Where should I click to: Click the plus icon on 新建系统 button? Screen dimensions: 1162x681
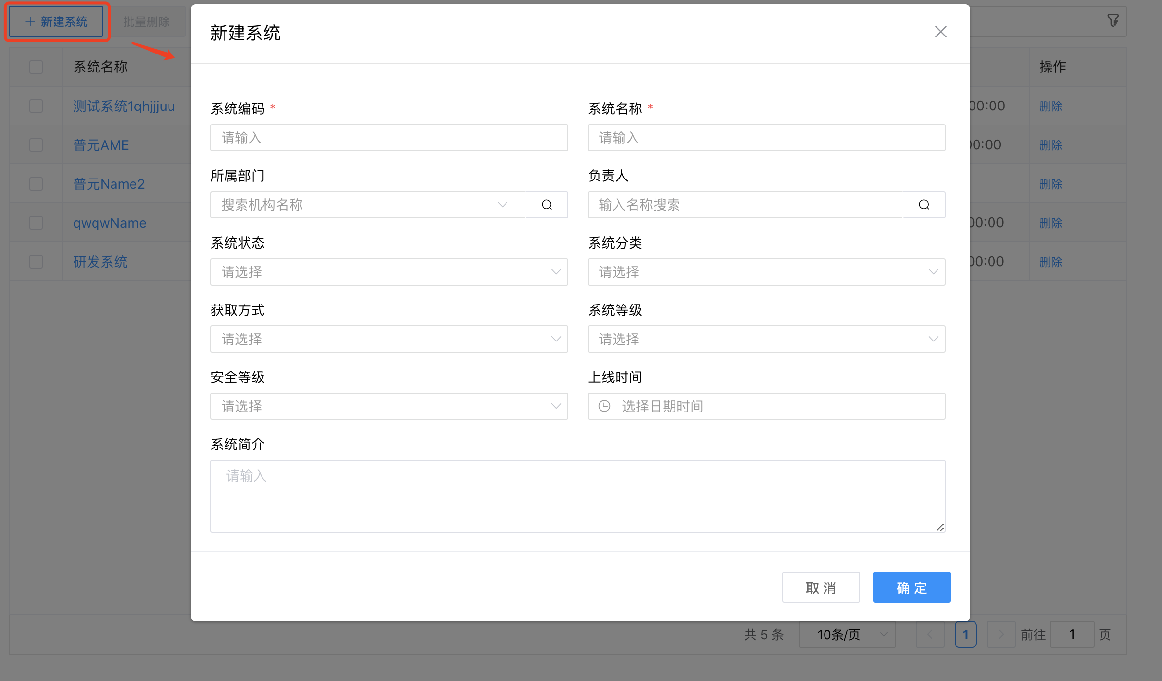[x=30, y=21]
